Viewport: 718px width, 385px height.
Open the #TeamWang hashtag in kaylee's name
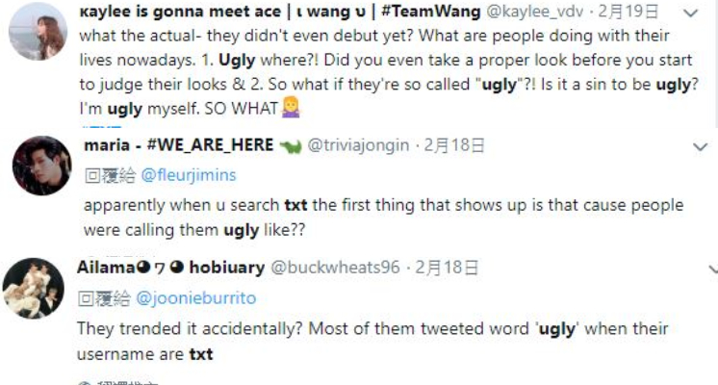pos(430,11)
